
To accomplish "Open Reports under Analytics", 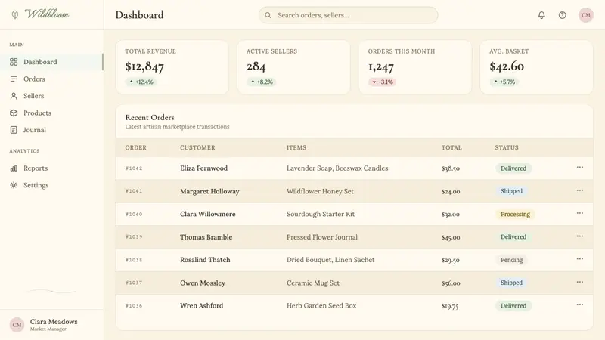I will tap(51, 168).
